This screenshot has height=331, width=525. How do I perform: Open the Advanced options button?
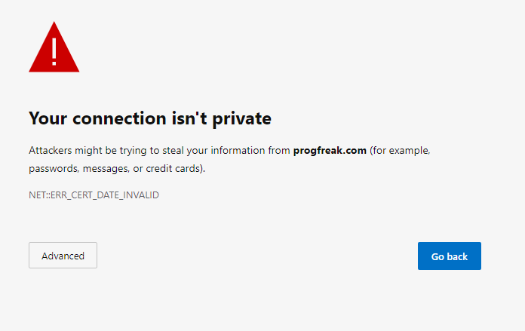(x=63, y=256)
